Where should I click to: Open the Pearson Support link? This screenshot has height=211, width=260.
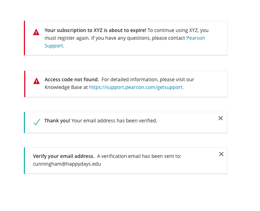point(195,38)
